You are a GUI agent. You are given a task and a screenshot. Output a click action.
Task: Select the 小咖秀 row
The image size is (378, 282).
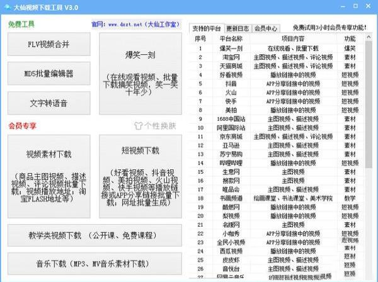click(x=277, y=234)
